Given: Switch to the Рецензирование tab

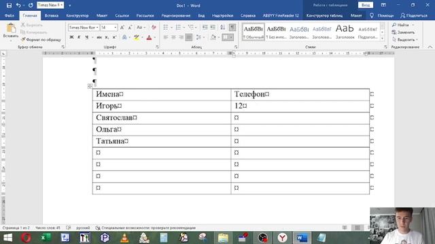Looking at the screenshot, I should click(x=176, y=16).
